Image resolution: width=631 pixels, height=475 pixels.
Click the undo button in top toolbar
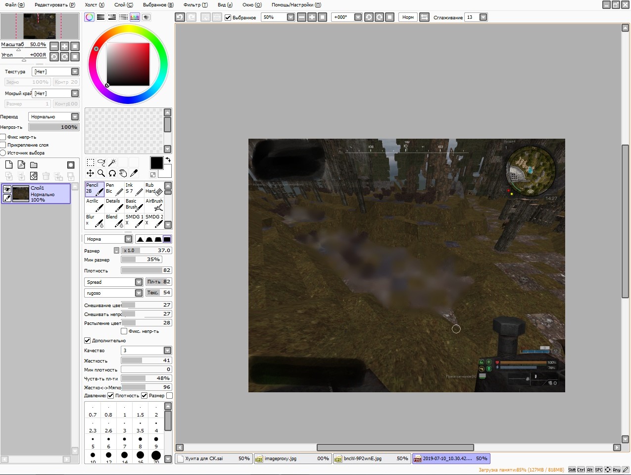tap(180, 17)
